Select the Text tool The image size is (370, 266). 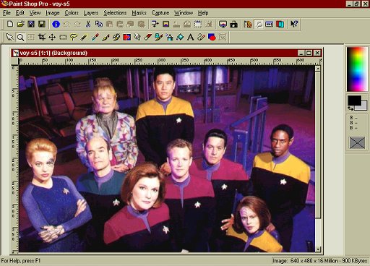click(191, 37)
